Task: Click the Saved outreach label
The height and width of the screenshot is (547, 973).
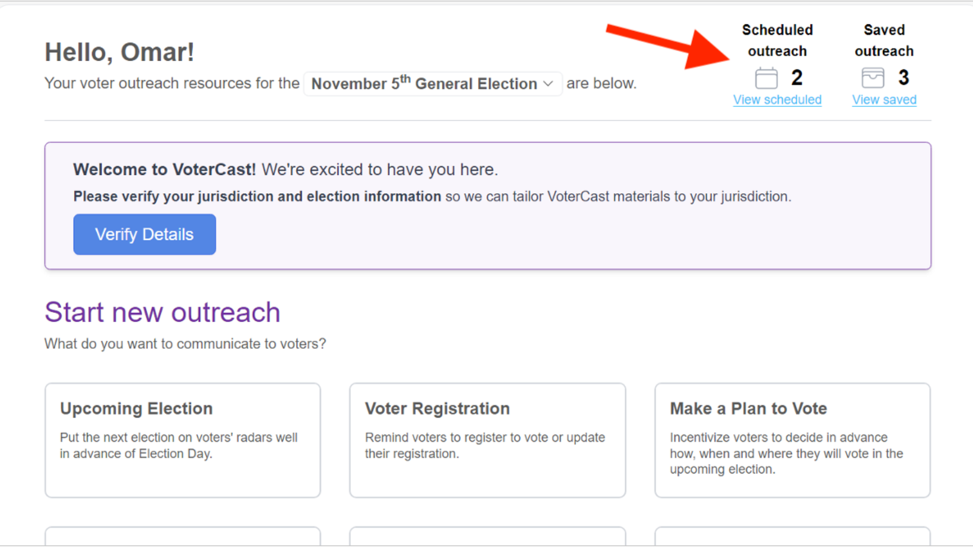Action: [x=884, y=40]
